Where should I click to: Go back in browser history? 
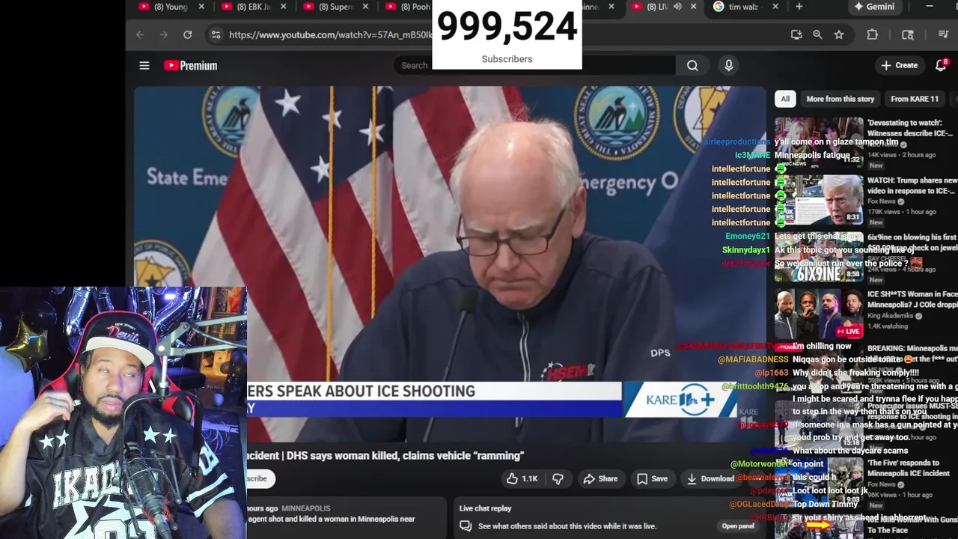coord(140,34)
